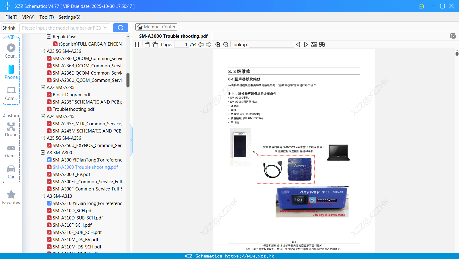459x259 pixels.
Task: Collapse the A25 5G SM-A256 folder
Action: (43, 138)
